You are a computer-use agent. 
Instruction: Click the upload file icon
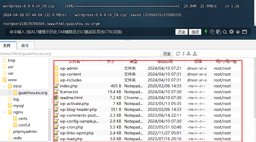click(195, 54)
